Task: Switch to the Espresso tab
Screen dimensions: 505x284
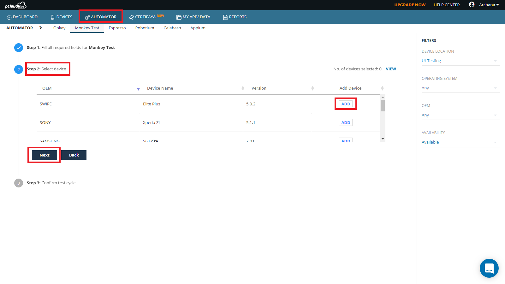Action: point(117,28)
